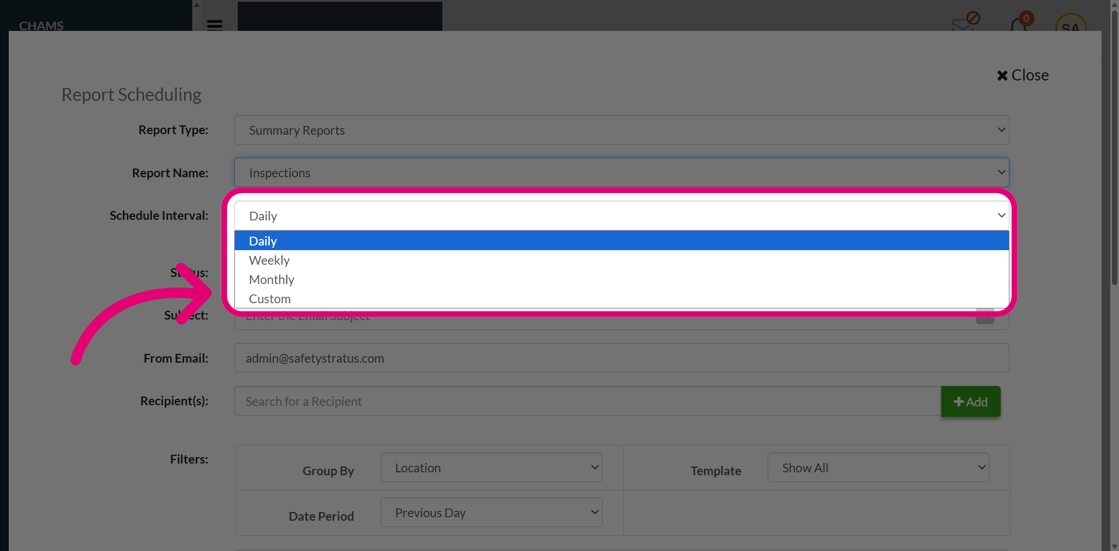The image size is (1119, 551).
Task: Choose Monthly schedule interval option
Action: 621,279
